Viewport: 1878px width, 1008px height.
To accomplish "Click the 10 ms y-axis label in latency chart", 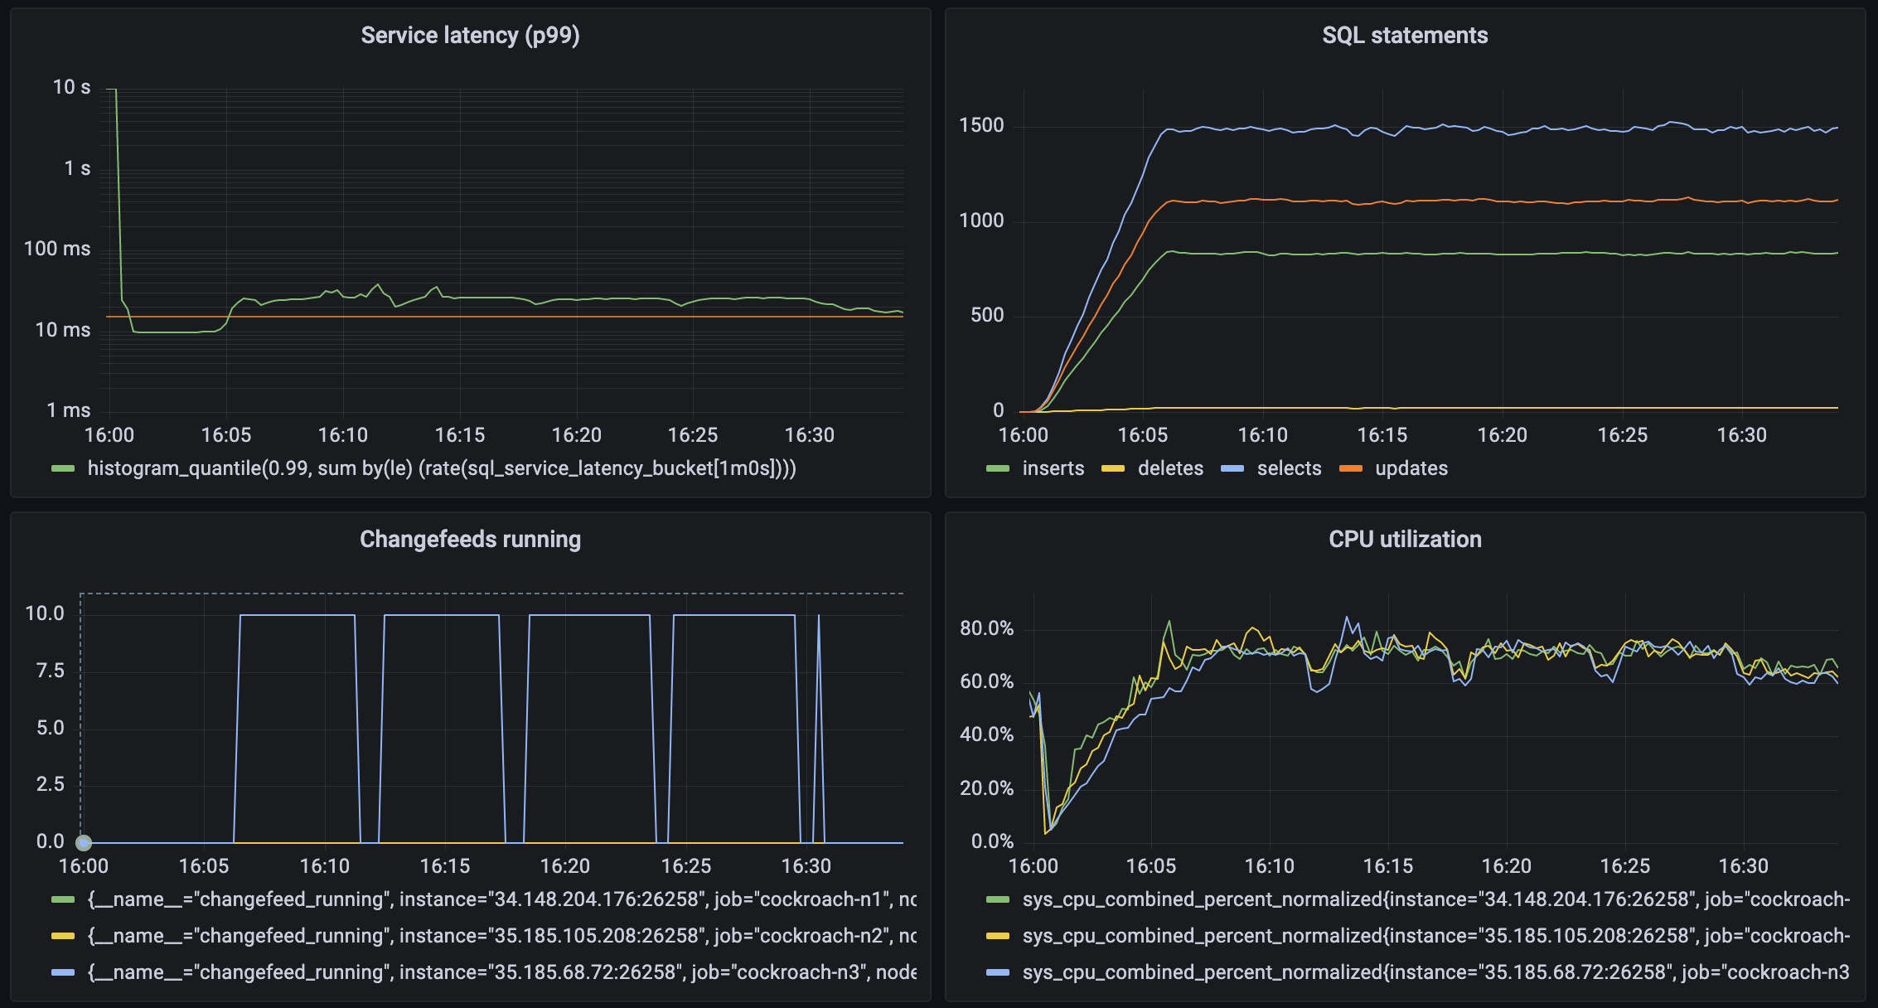I will click(63, 330).
